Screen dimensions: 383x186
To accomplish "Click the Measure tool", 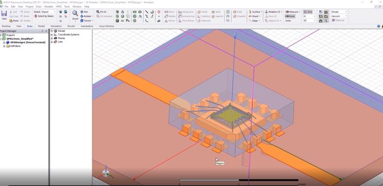I will (292, 12).
